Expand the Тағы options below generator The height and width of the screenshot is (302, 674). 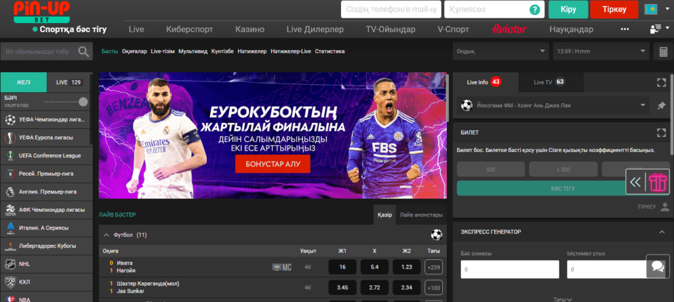(x=562, y=299)
